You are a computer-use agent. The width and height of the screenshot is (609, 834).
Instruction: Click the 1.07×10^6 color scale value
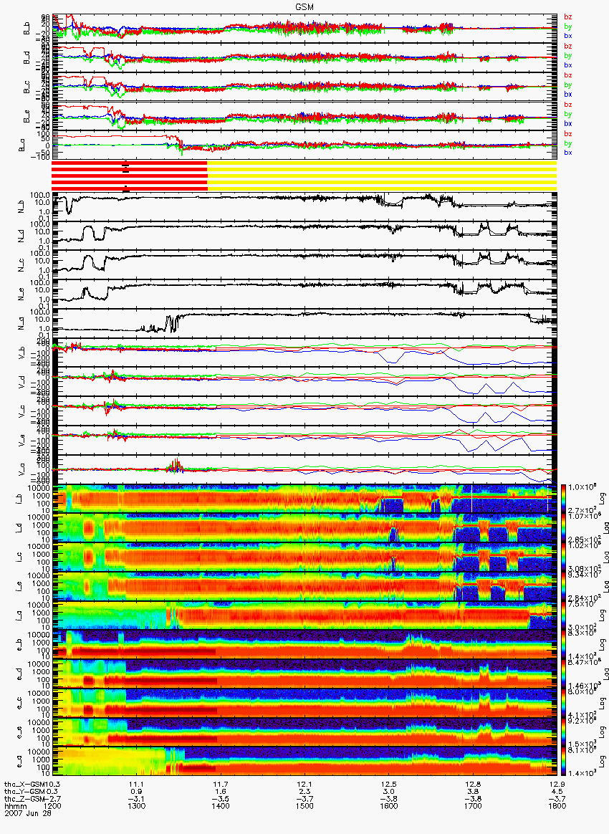click(x=583, y=517)
